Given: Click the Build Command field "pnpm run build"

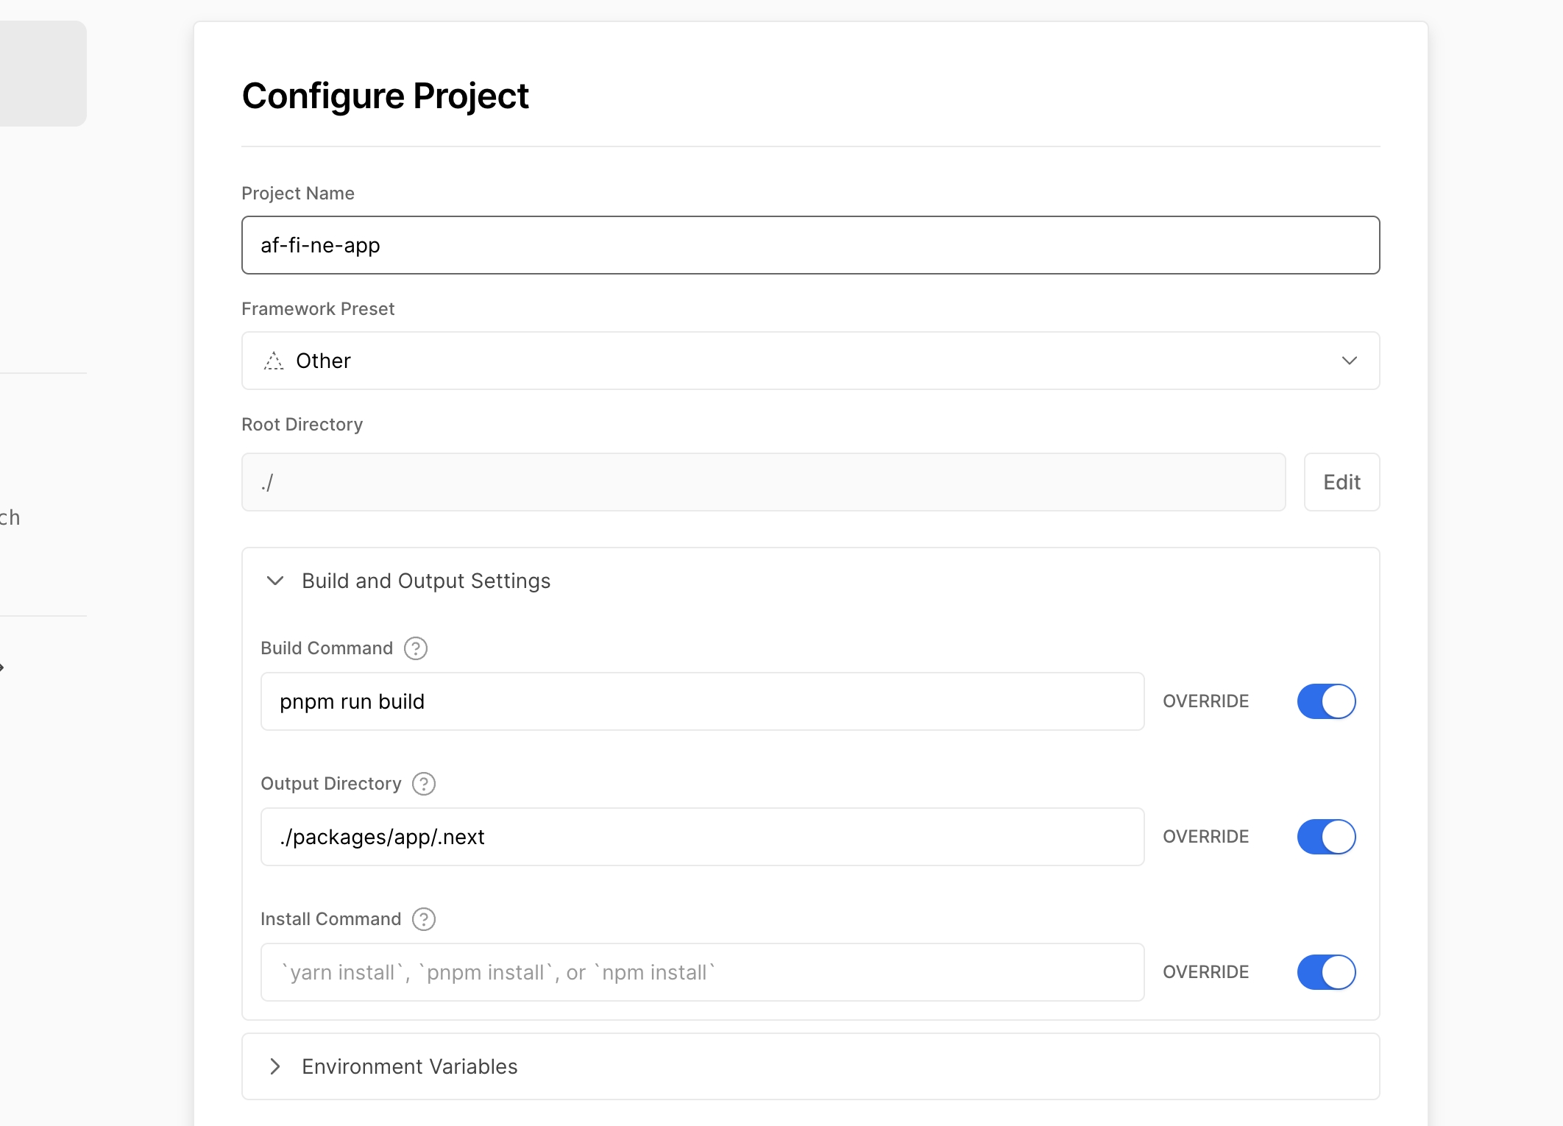Looking at the screenshot, I should pyautogui.click(x=701, y=701).
